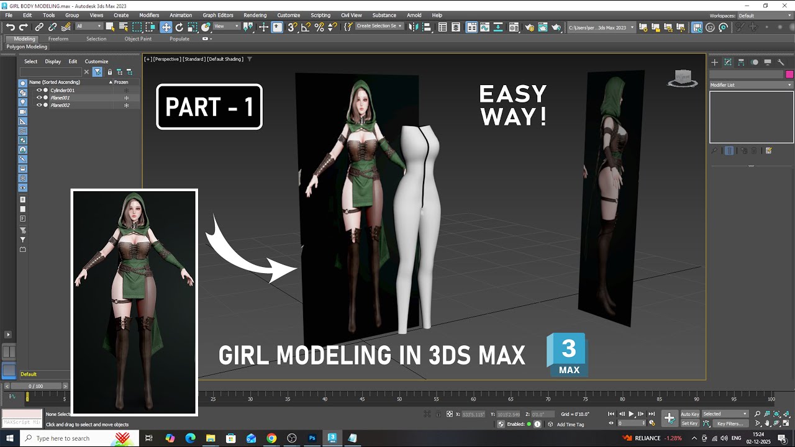Open the Rendering menu
The width and height of the screenshot is (795, 447).
click(x=255, y=15)
